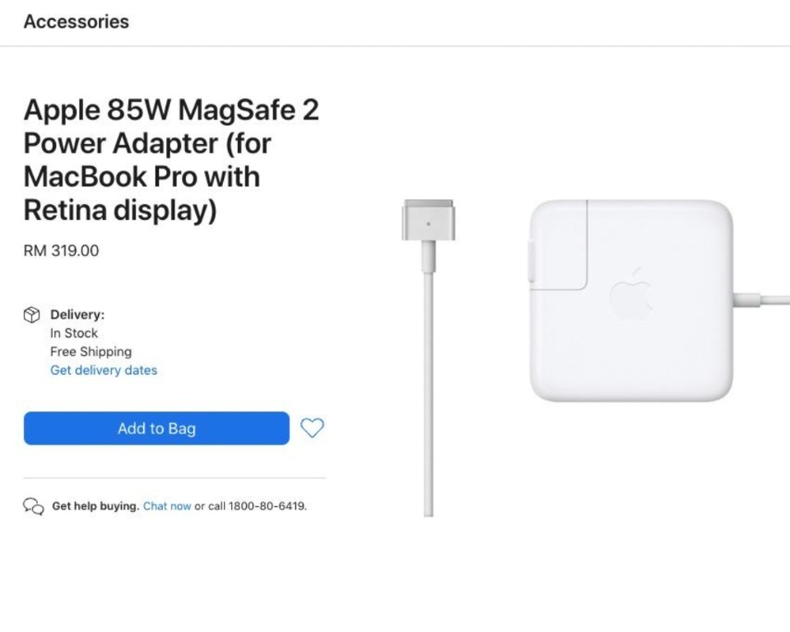Click the delivery box icon
Viewport: 790px width, 632px height.
(x=31, y=315)
